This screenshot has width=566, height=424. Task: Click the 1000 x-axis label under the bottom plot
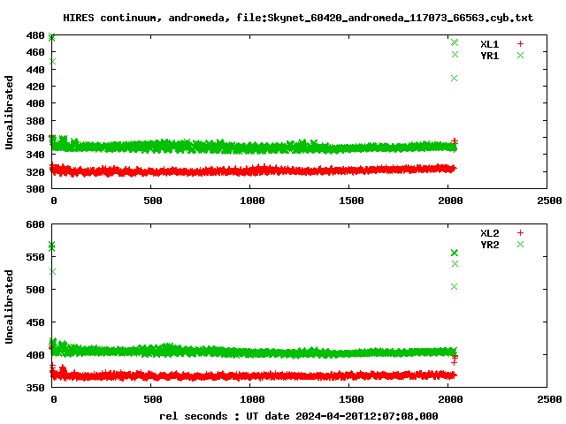(x=252, y=399)
